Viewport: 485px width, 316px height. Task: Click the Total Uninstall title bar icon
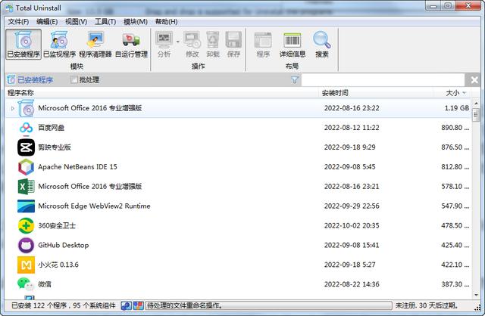tap(10, 8)
